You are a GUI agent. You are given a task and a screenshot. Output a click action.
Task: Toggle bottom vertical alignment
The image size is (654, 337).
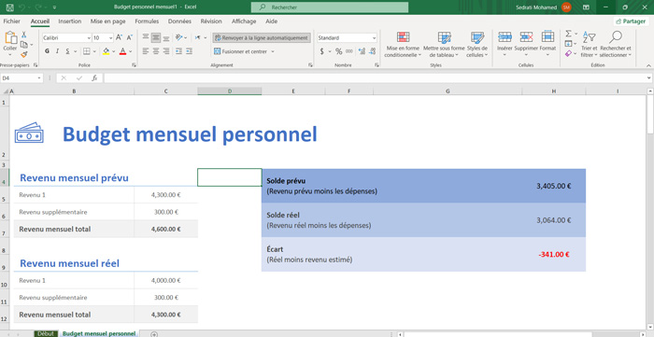click(166, 38)
